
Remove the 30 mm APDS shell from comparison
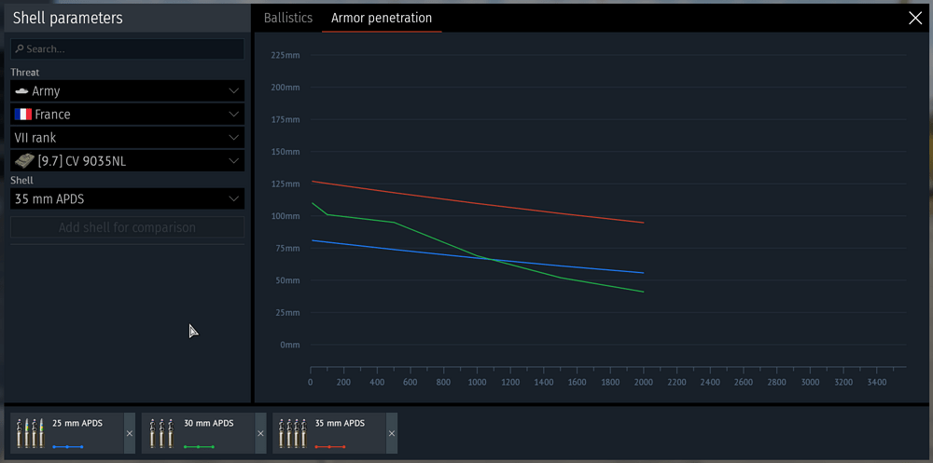coord(260,434)
